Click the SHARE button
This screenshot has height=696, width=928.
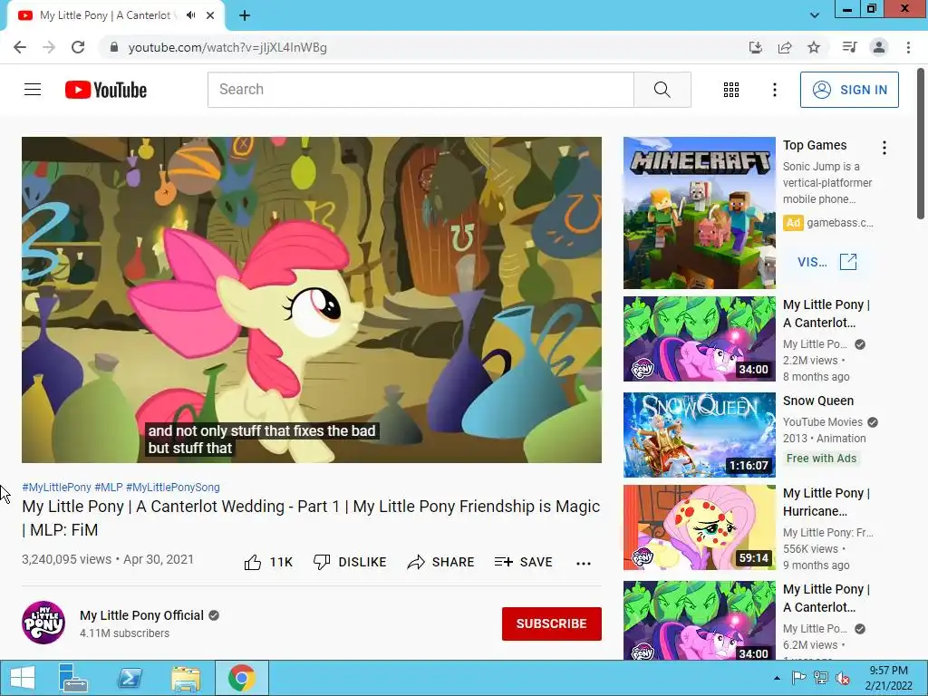click(441, 562)
